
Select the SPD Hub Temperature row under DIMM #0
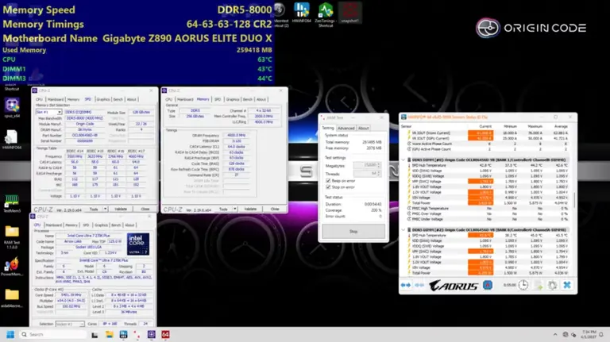(488, 165)
